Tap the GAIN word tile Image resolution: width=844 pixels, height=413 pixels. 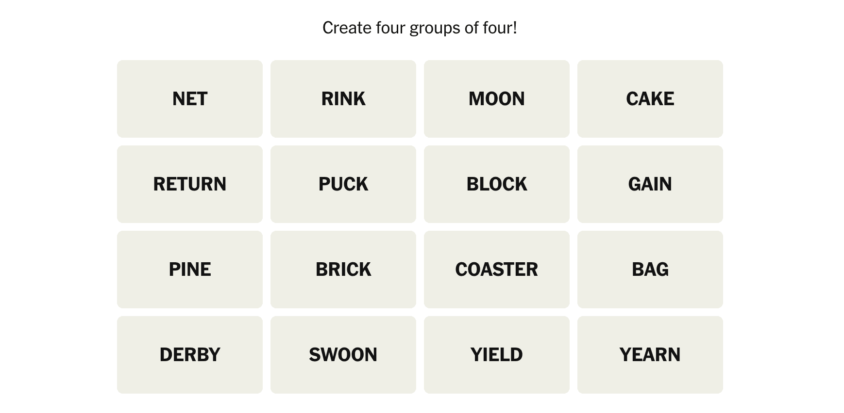pos(650,184)
